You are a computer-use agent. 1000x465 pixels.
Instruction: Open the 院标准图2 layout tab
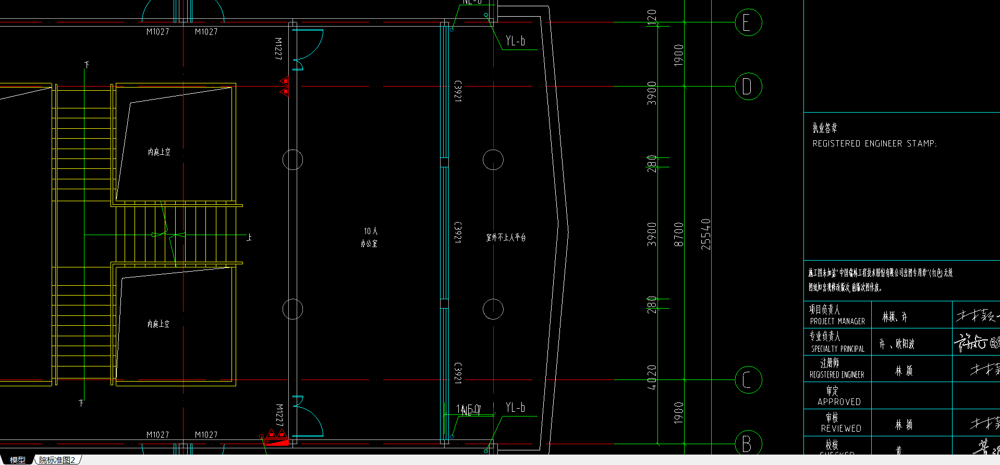tap(57, 460)
